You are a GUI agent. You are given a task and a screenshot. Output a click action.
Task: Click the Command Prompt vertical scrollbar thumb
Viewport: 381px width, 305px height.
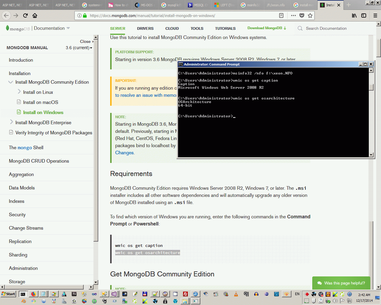(x=371, y=87)
